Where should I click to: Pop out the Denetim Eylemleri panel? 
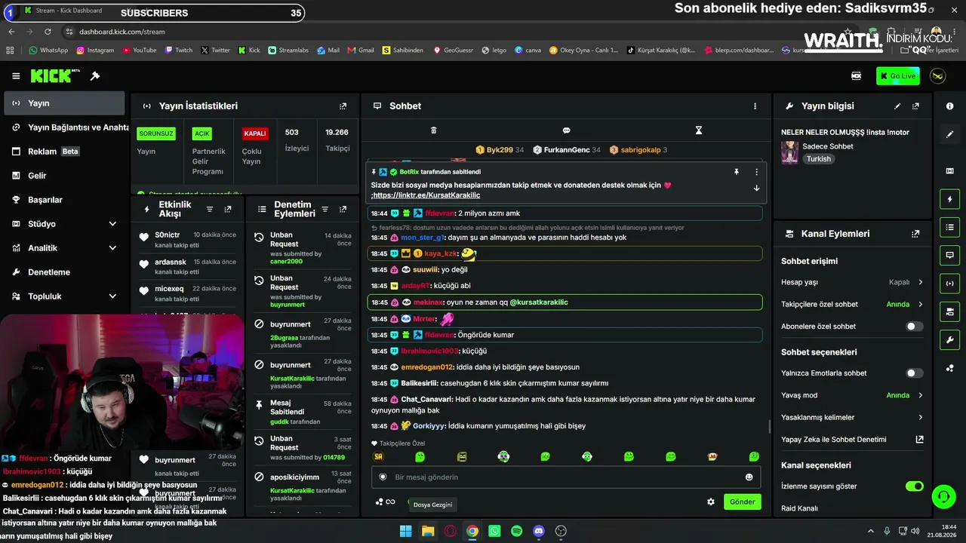343,209
